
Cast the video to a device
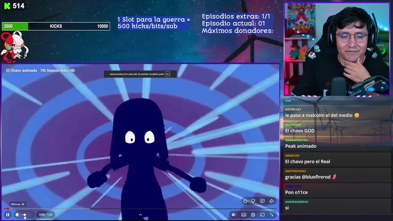pyautogui.click(x=262, y=215)
